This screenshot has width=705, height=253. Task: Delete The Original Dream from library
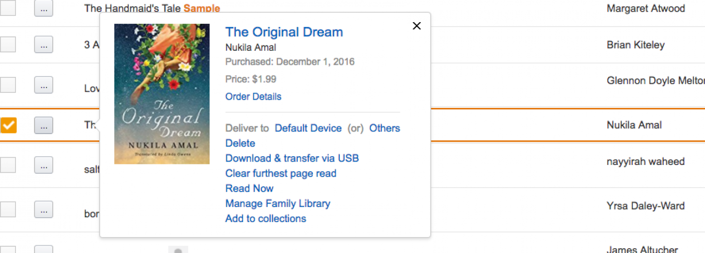pyautogui.click(x=240, y=143)
